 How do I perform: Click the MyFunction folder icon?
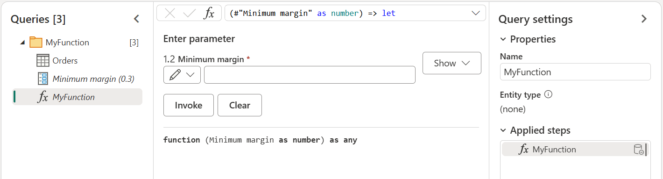[x=36, y=43]
